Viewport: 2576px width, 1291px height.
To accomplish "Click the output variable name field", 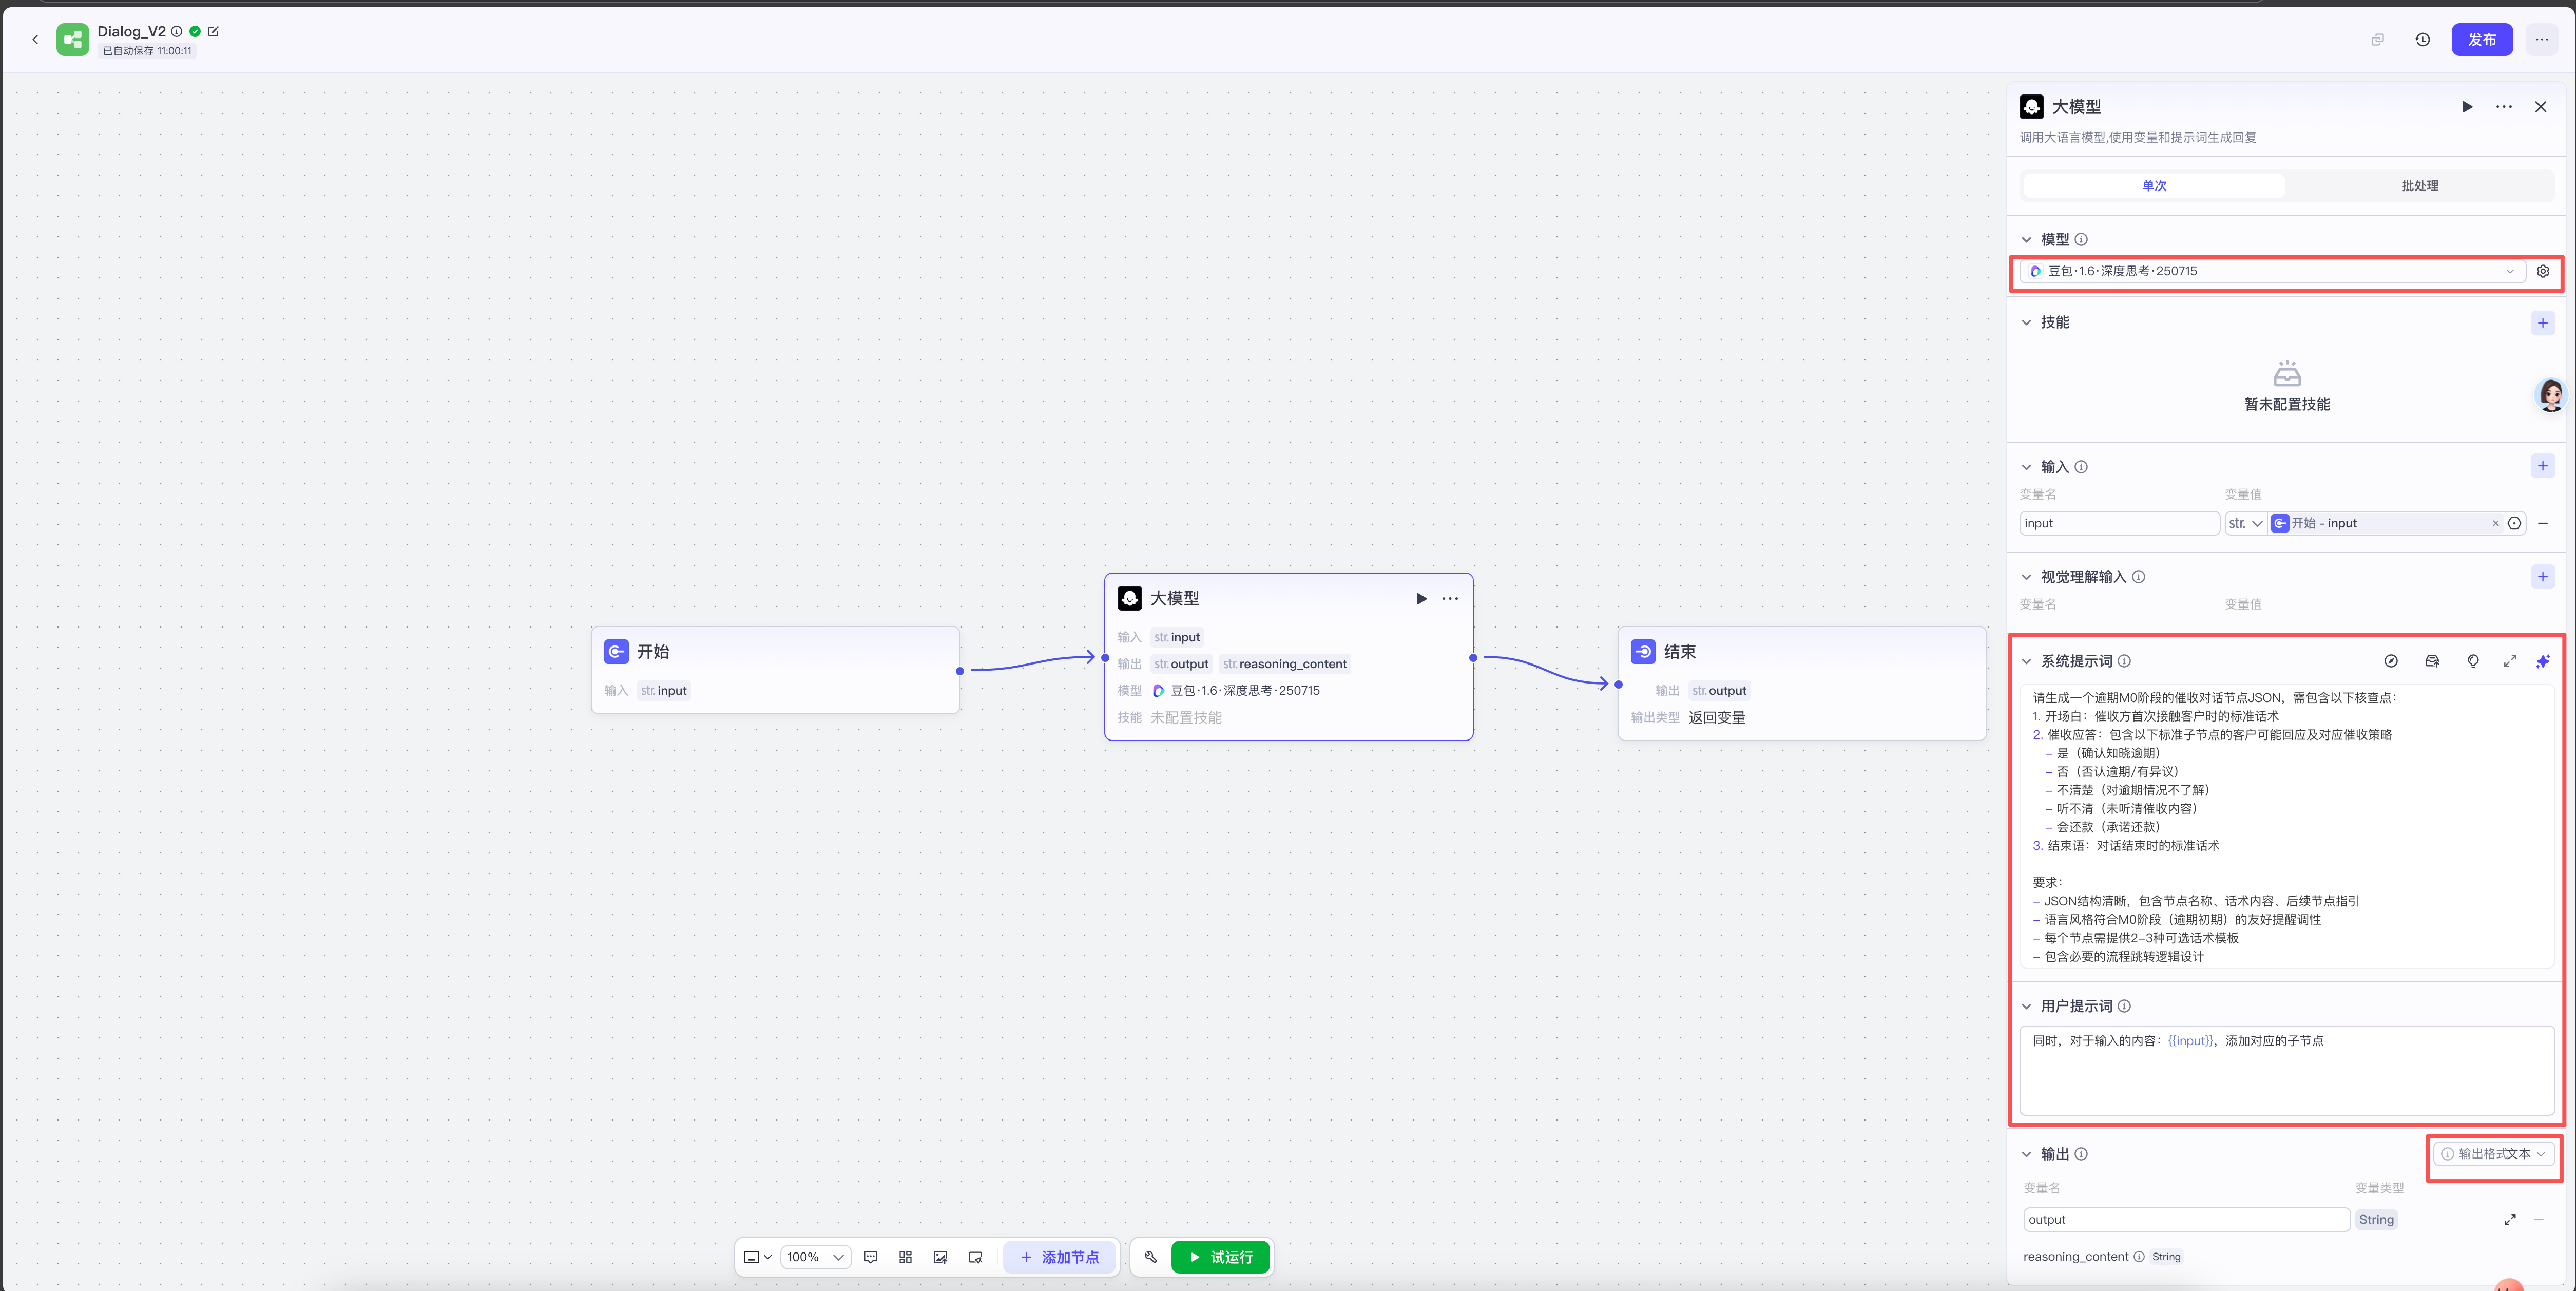I will 2185,1219.
